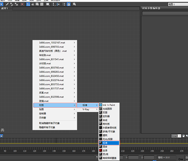
Task: Click the Lay Out All flyout icon
Action: [x=54, y=4]
